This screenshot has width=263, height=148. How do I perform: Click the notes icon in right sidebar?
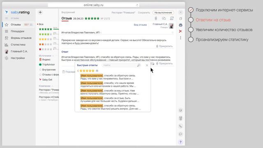[x=180, y=110]
